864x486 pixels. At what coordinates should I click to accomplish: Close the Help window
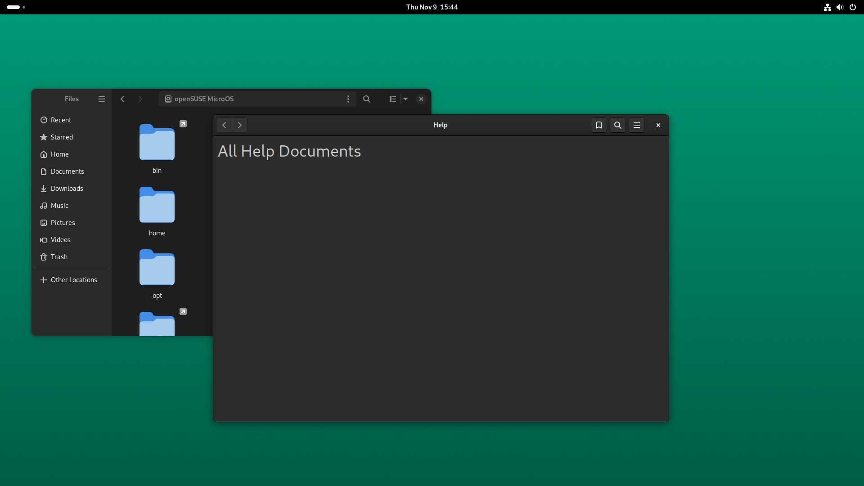658,125
